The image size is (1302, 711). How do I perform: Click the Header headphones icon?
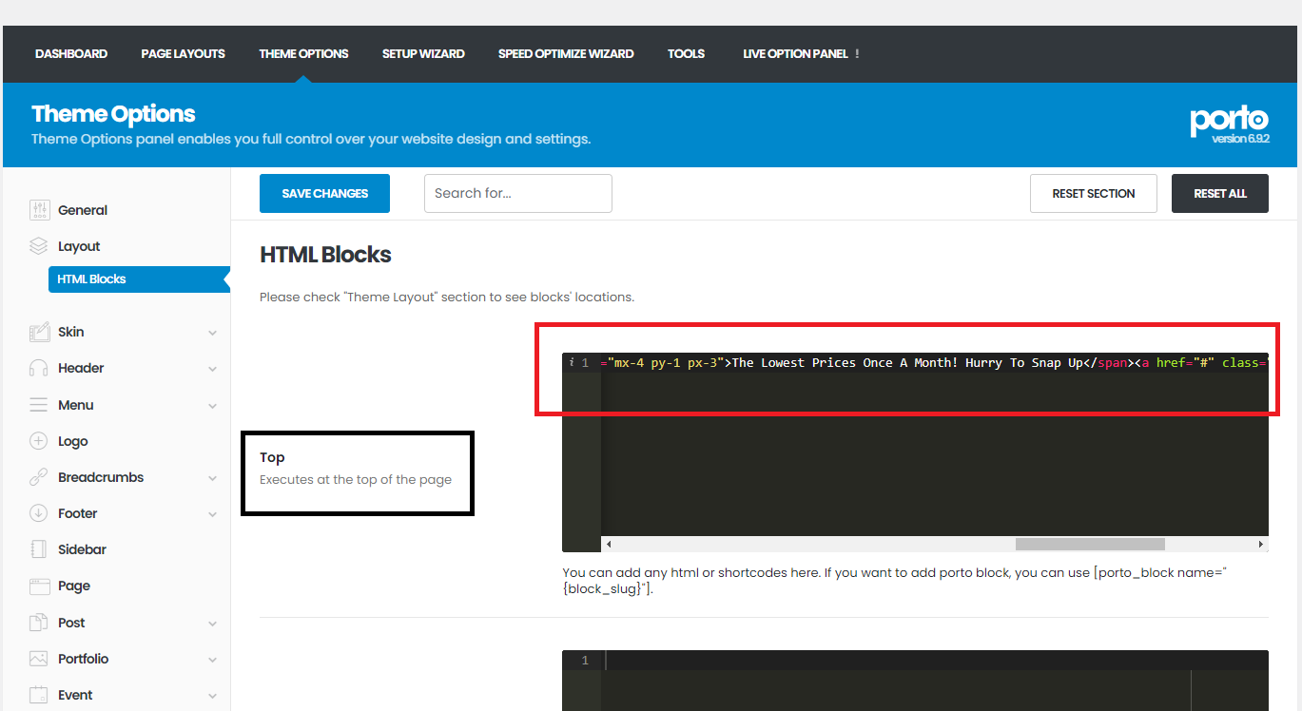click(x=39, y=368)
